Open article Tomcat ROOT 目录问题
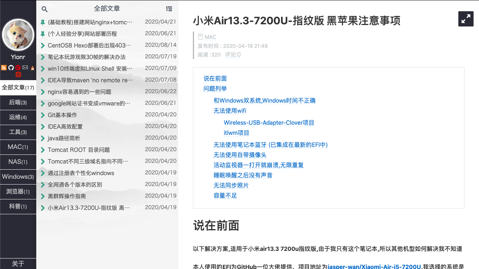 tap(79, 150)
